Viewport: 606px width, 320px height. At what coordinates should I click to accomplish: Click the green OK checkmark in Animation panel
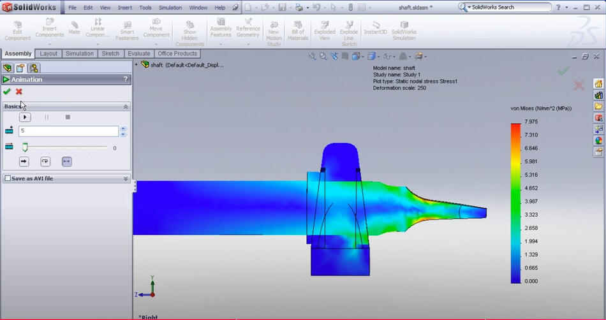tap(6, 92)
